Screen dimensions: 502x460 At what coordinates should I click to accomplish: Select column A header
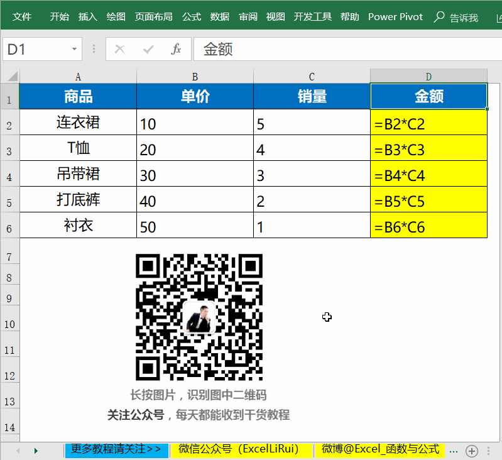[78, 77]
